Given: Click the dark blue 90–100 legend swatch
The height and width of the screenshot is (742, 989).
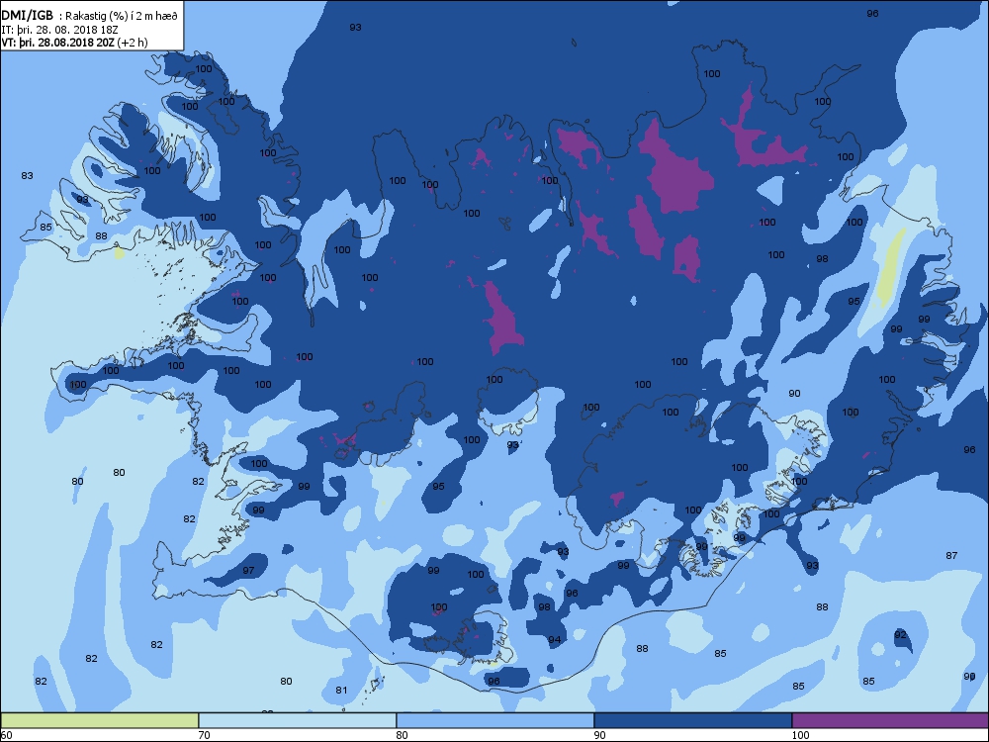Looking at the screenshot, I should coord(692,720).
